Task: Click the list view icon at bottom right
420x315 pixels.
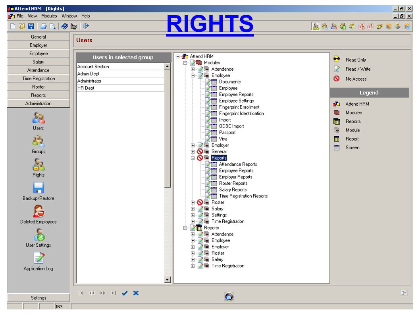Action: (404, 293)
